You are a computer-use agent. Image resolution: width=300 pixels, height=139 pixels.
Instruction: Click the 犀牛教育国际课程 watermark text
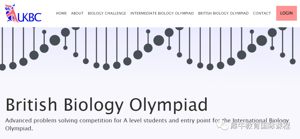coord(260,126)
